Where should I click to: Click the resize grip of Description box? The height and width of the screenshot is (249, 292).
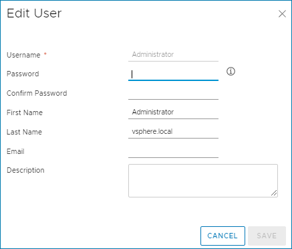point(274,193)
